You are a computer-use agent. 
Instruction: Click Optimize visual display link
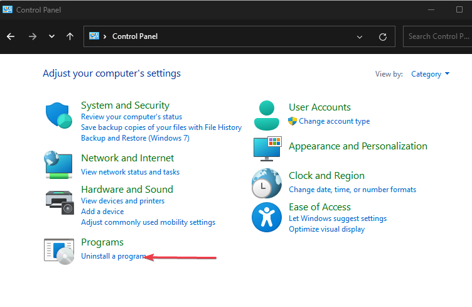click(326, 229)
